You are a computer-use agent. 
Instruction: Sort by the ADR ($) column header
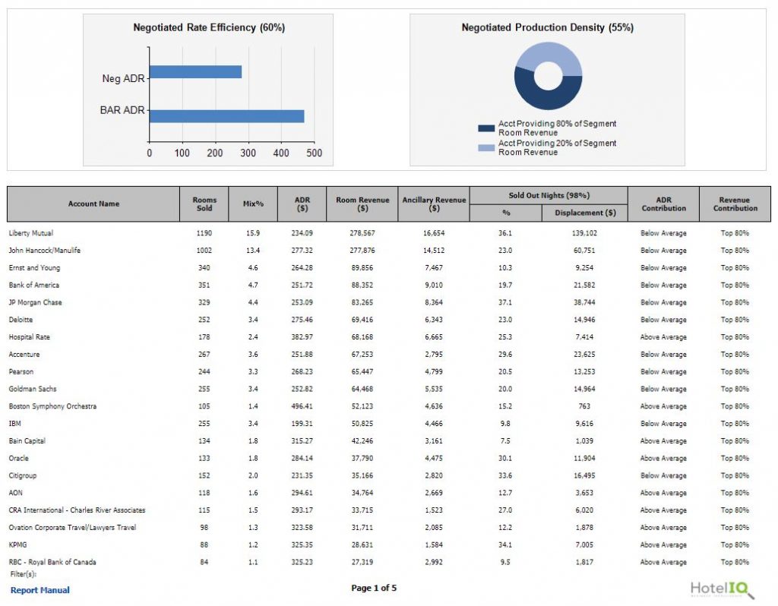click(302, 204)
